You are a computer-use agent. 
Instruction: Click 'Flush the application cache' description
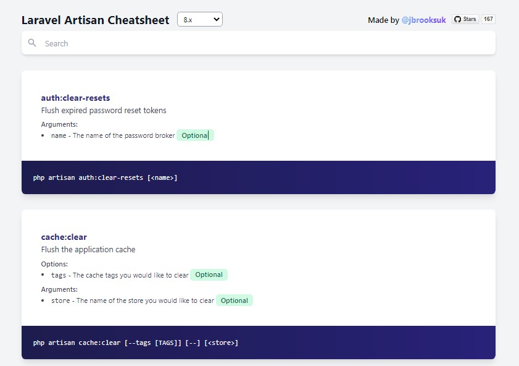tap(88, 250)
